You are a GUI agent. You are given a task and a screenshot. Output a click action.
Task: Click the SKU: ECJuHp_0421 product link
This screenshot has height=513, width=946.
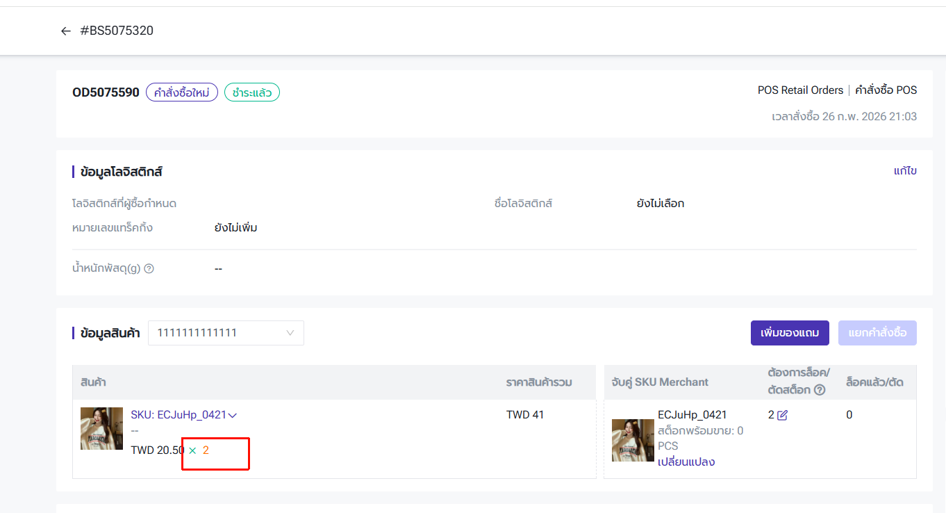(179, 415)
